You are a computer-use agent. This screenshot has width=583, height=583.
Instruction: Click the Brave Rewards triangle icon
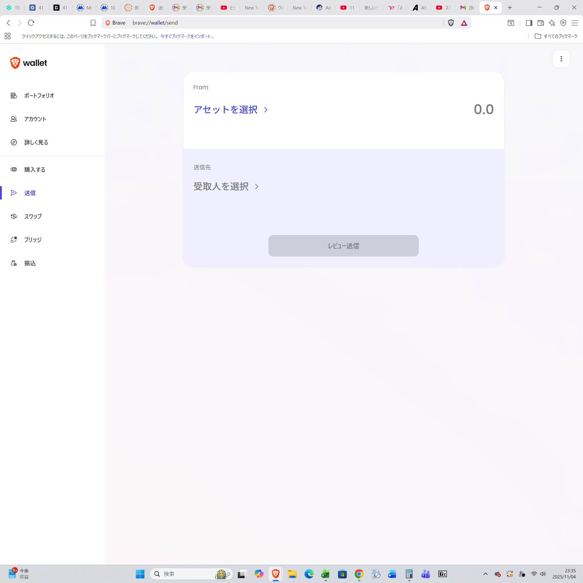464,23
